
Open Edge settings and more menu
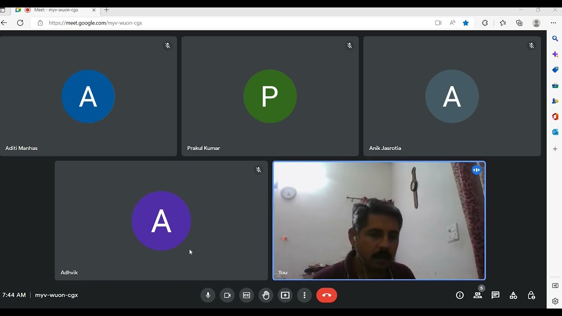(553, 23)
